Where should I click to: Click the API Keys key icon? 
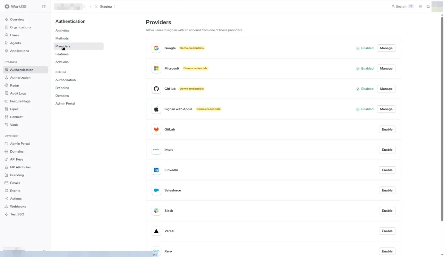tap(7, 159)
